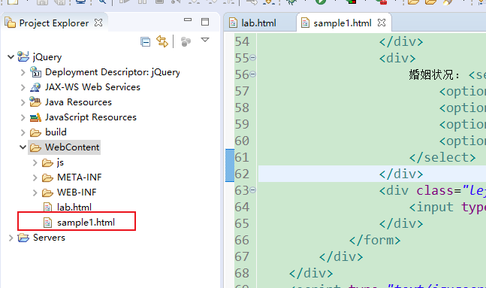The height and width of the screenshot is (288, 486).
Task: Select the Project Explorer tab
Action: click(54, 23)
